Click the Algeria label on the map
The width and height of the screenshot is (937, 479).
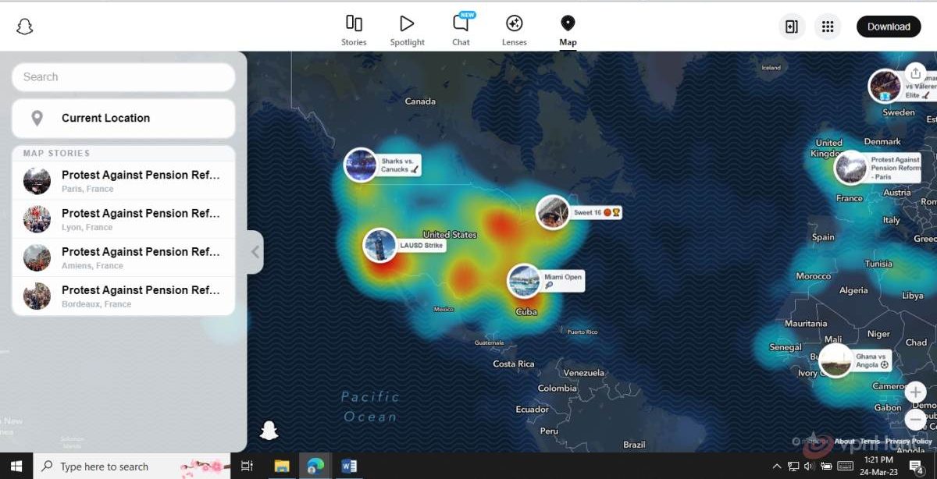click(x=853, y=290)
